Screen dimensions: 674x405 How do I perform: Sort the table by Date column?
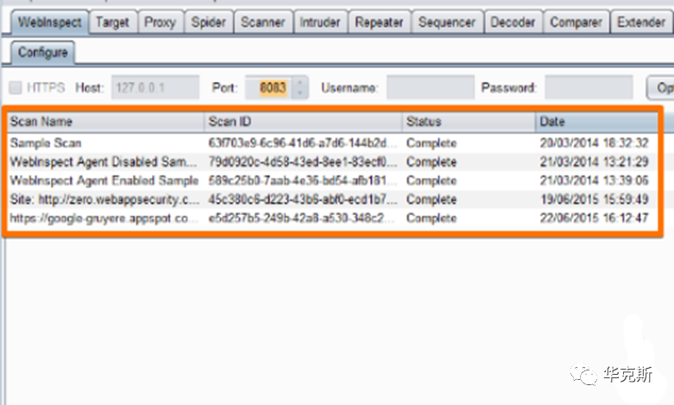click(595, 122)
